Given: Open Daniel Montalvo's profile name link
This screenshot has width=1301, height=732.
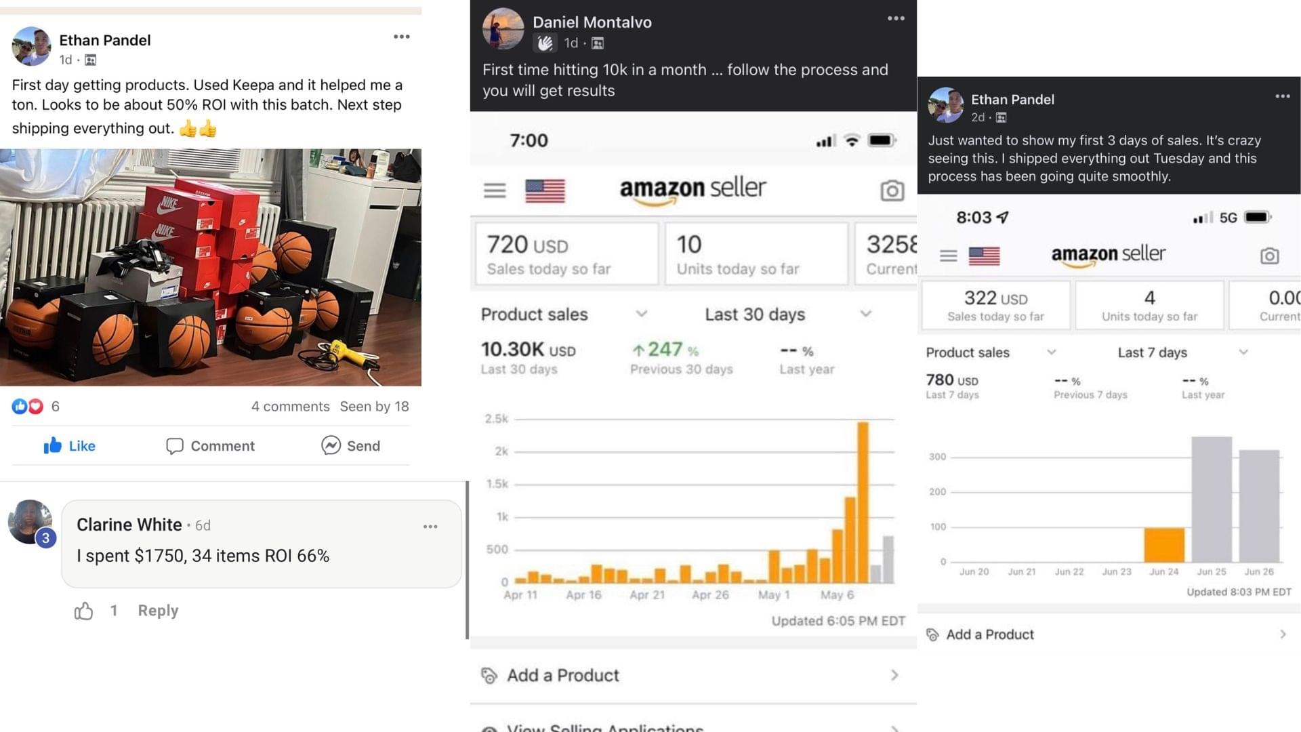Looking at the screenshot, I should 592,22.
